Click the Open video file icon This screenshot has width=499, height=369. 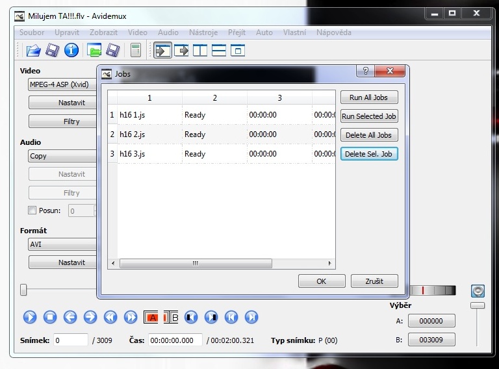(32, 50)
